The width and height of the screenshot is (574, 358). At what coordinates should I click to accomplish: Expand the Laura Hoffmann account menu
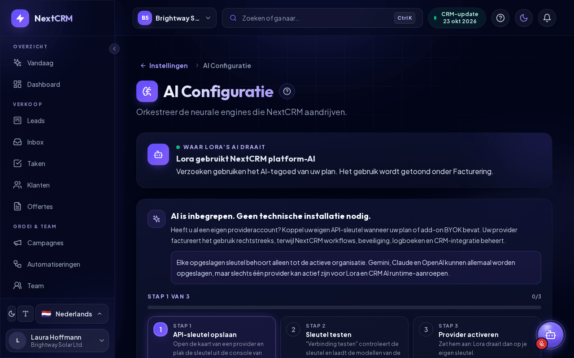click(x=57, y=341)
